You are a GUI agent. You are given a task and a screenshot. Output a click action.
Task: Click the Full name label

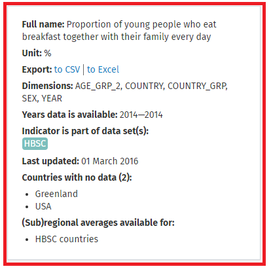pyautogui.click(x=43, y=24)
